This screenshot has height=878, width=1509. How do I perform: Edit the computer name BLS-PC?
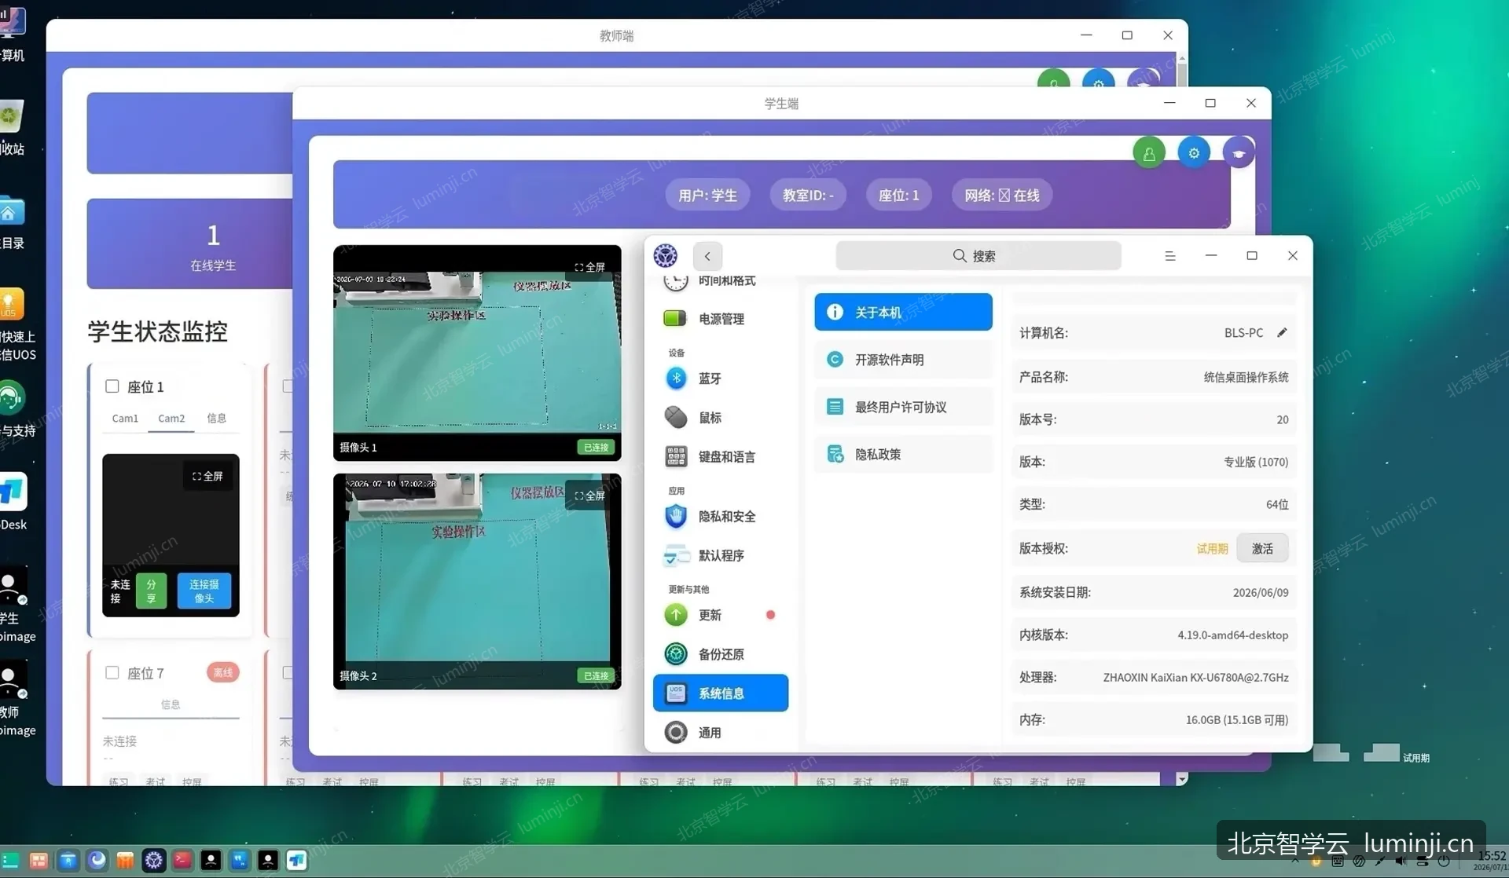[1282, 332]
